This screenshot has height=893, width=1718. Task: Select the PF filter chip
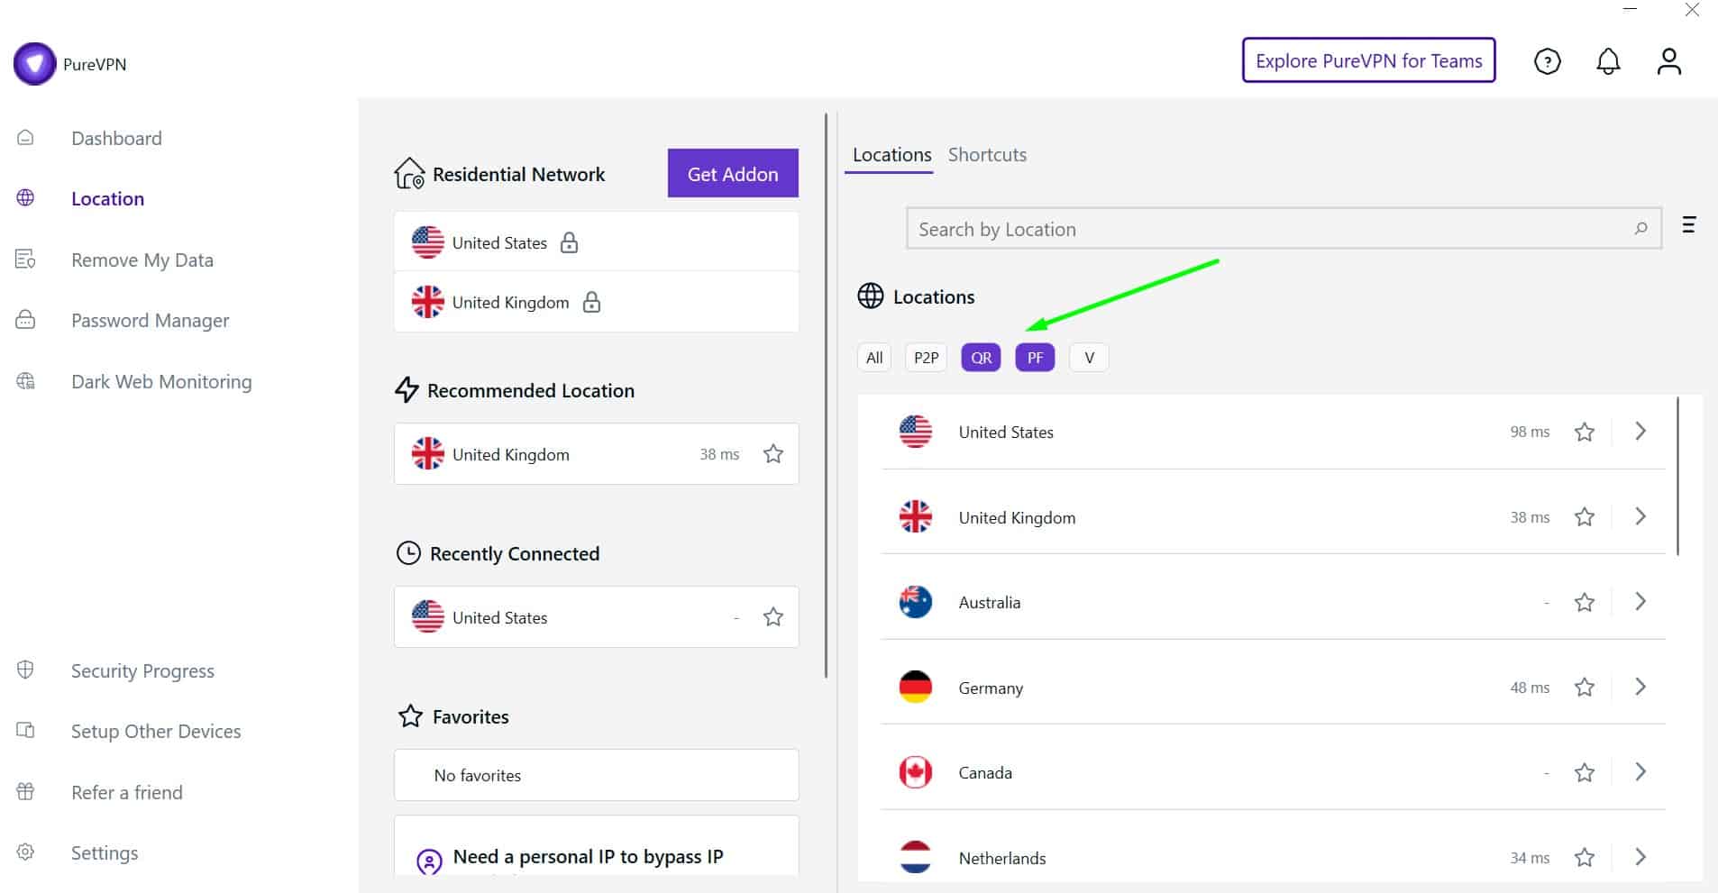point(1035,358)
